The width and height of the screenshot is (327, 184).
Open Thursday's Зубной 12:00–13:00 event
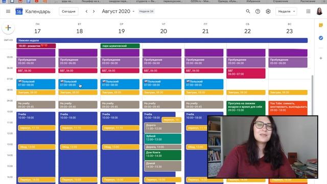[162, 139]
